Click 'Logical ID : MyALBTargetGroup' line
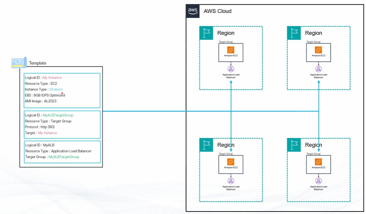The height and width of the screenshot is (214, 366). (49, 115)
